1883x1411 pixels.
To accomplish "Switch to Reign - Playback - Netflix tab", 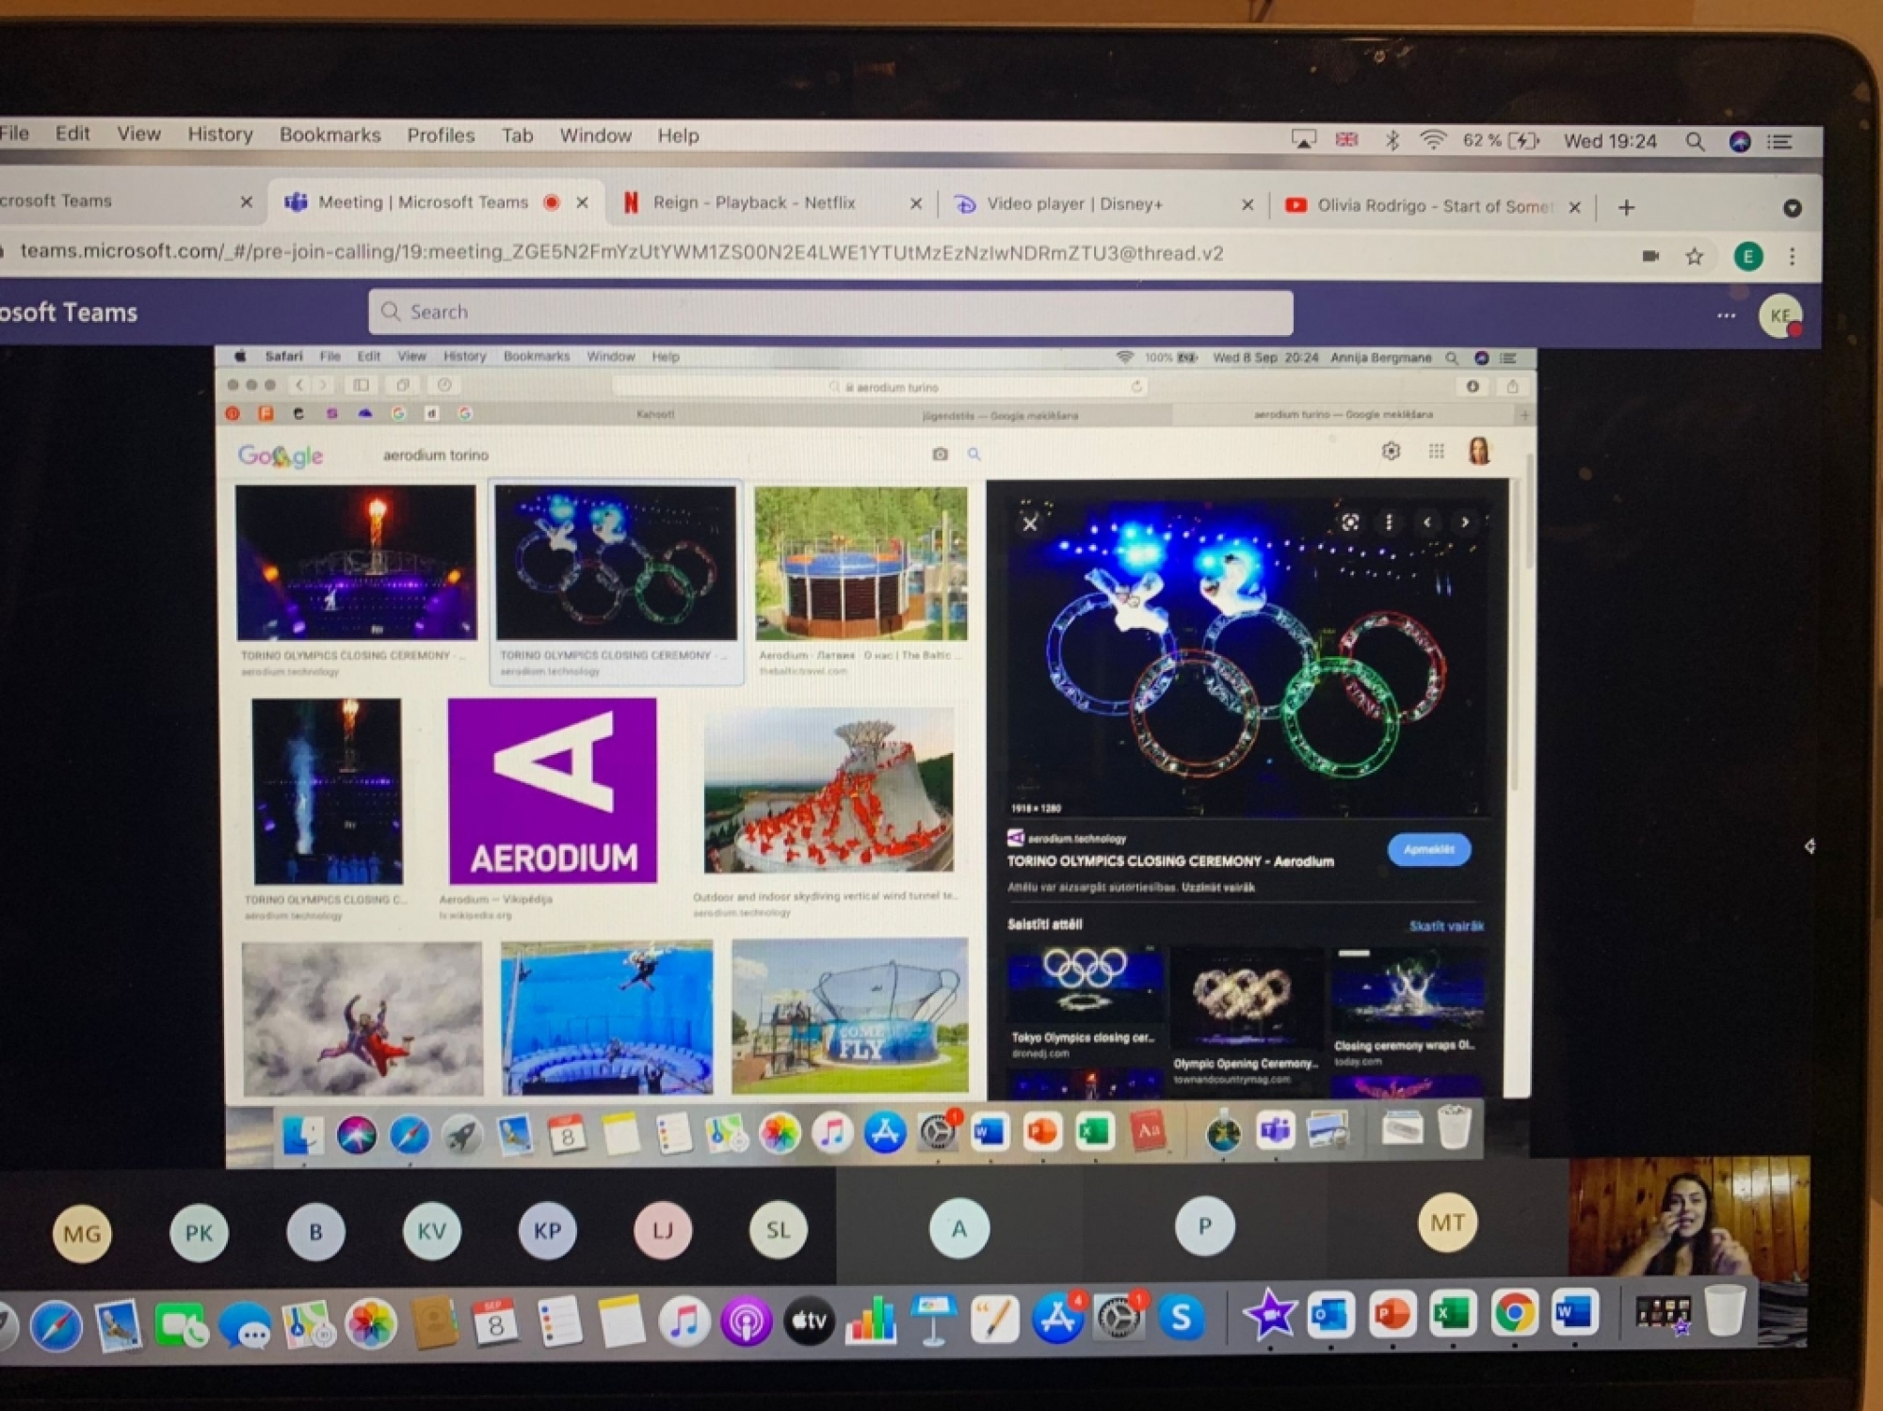I will (x=754, y=202).
